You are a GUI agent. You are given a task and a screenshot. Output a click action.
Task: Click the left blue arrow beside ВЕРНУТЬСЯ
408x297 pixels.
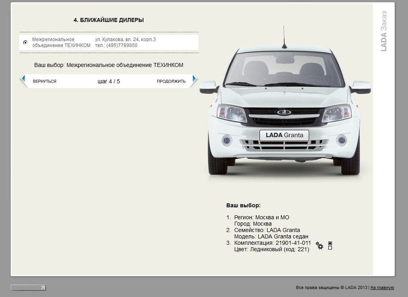23,78
